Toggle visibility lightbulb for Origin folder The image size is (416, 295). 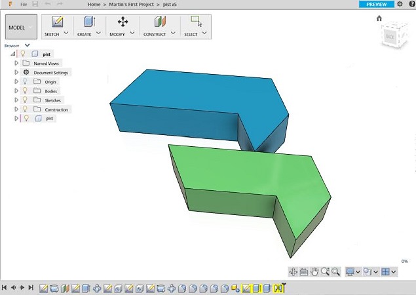coord(25,82)
